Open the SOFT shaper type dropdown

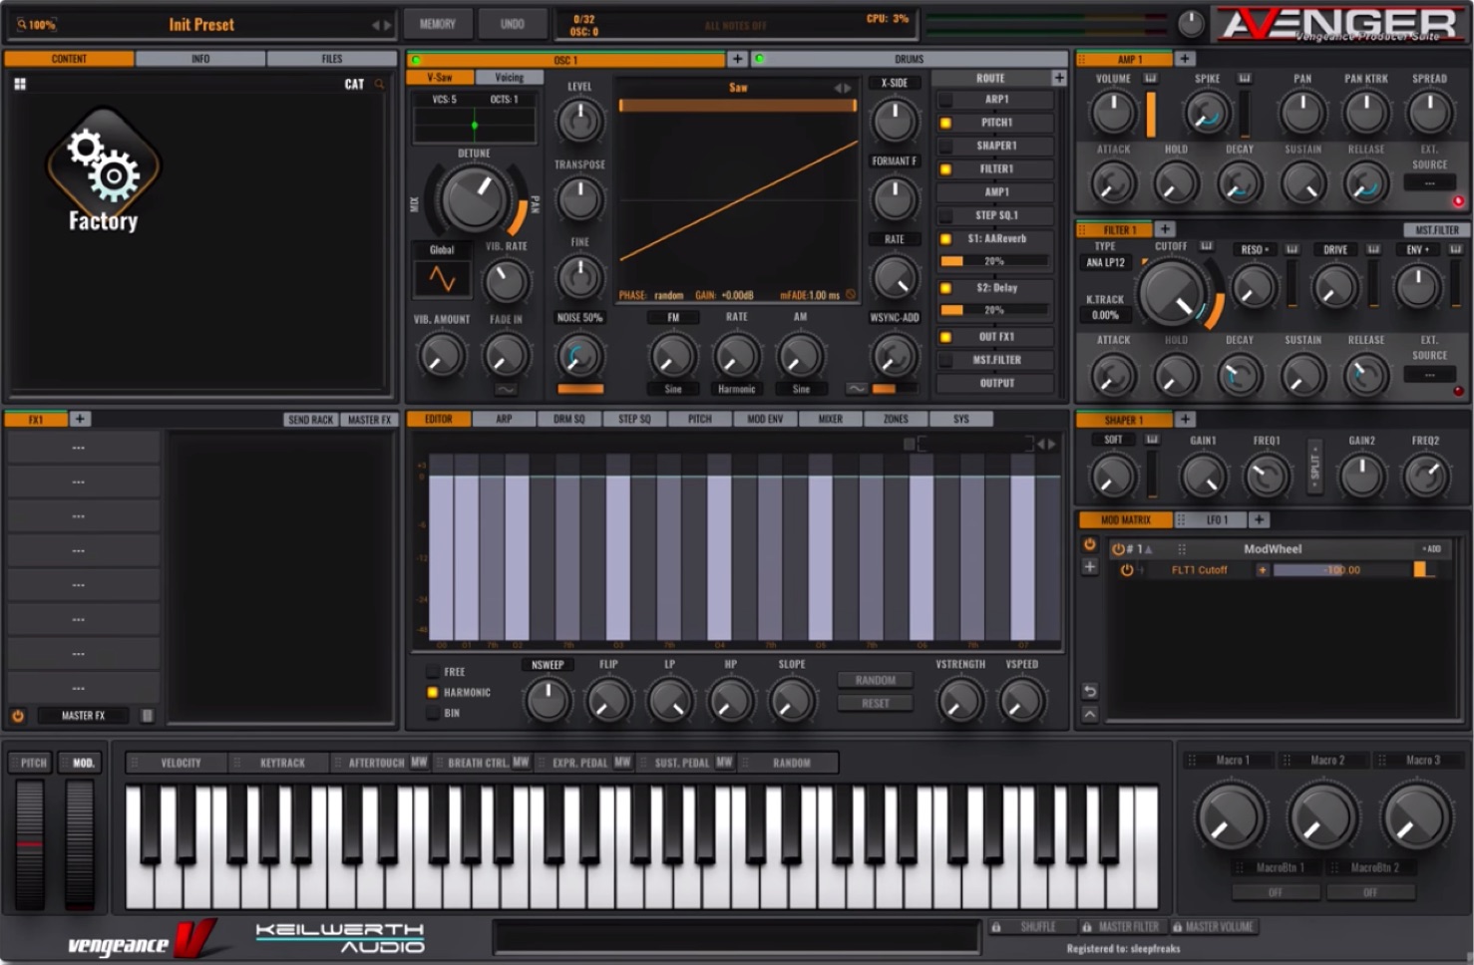coord(1114,440)
